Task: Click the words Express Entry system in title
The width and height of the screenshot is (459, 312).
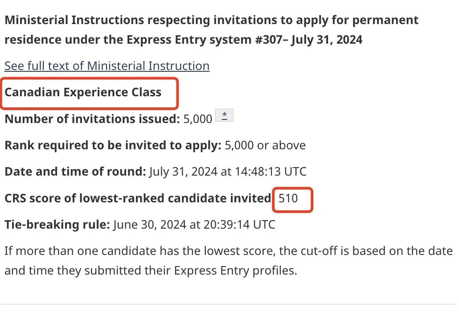Action: 189,40
